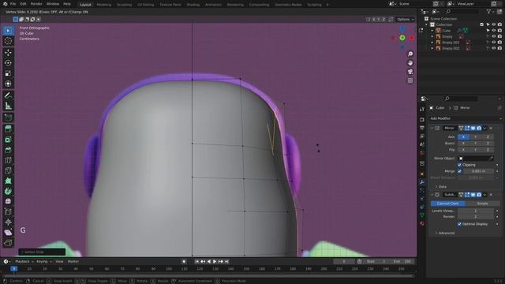
Task: Toggle Clipping checkbox in Mirror modifier
Action: point(459,165)
